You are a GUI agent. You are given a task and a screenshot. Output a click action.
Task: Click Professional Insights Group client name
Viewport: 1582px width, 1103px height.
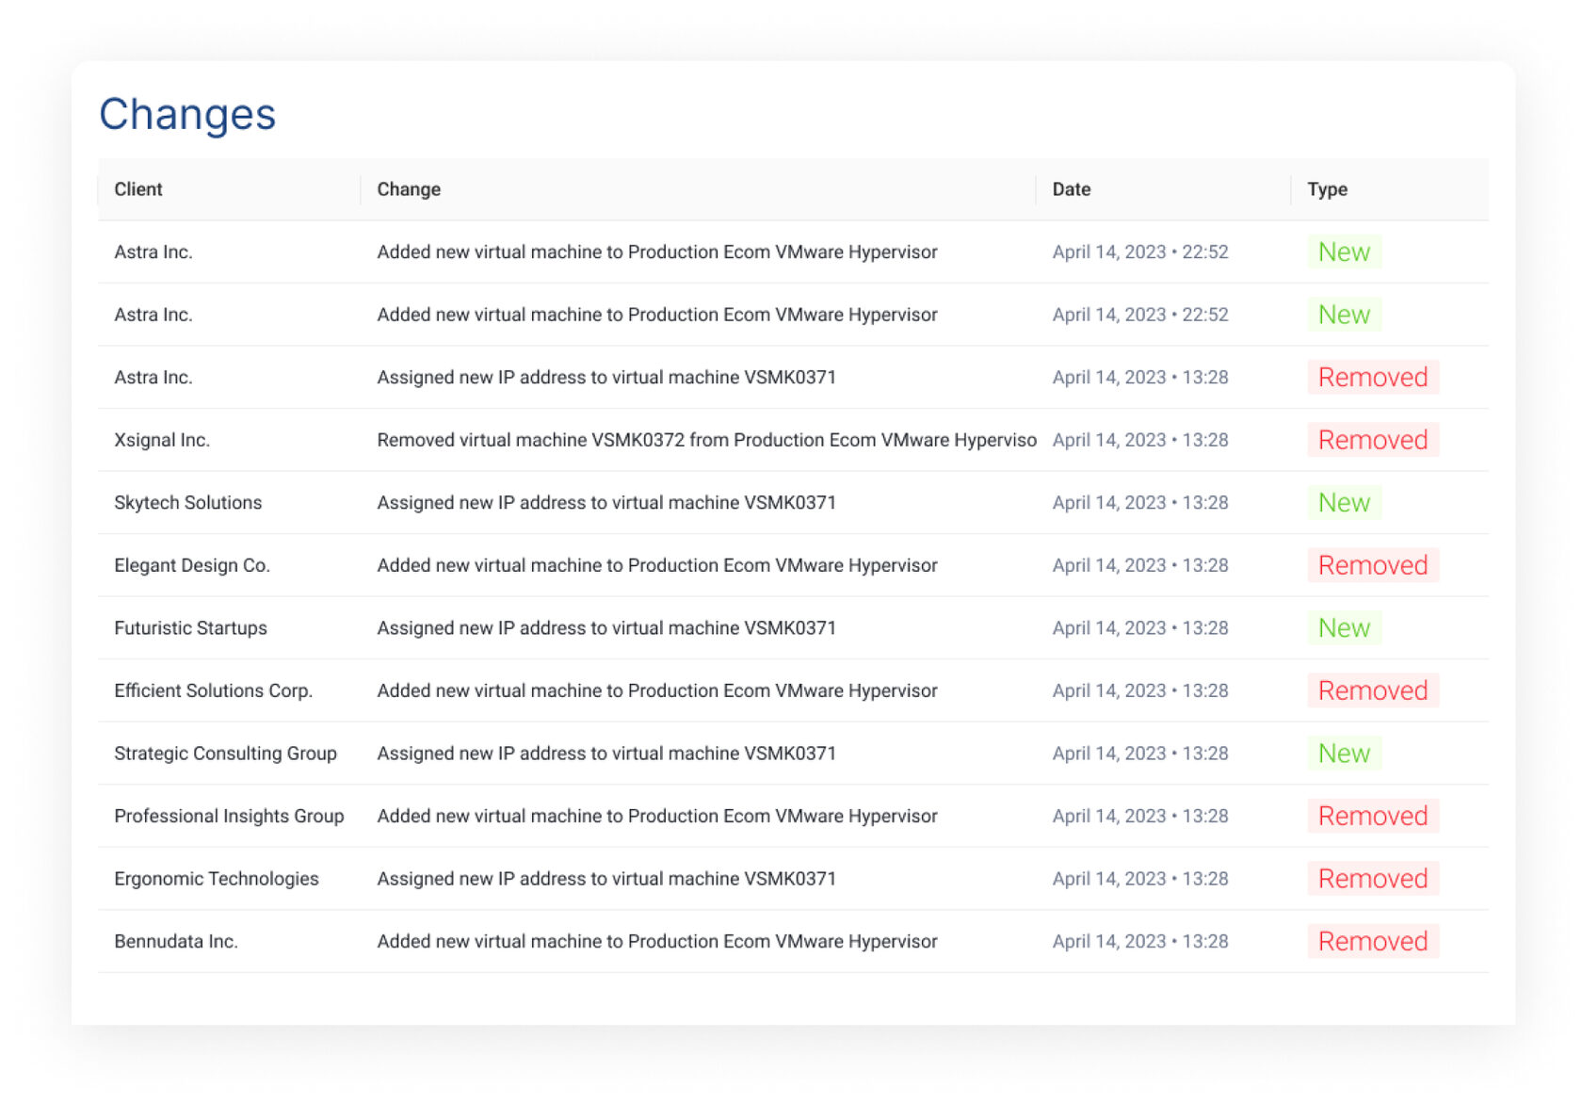pos(229,816)
